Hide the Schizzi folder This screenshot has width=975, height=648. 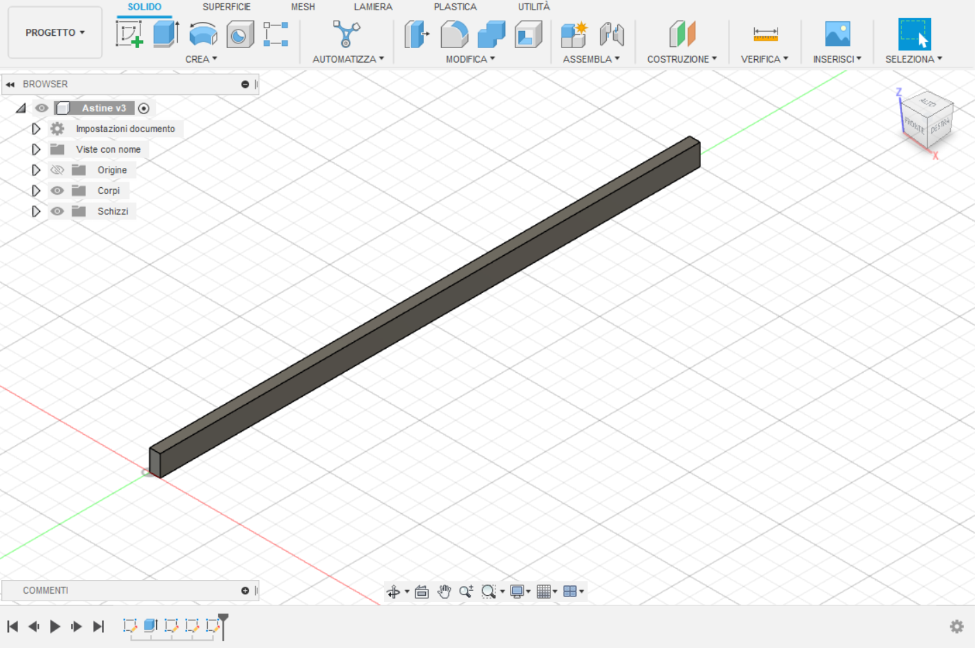pos(57,211)
